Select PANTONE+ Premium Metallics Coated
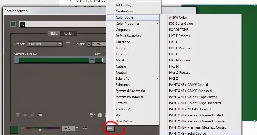The width and height of the screenshot is (257, 135). tap(201, 127)
